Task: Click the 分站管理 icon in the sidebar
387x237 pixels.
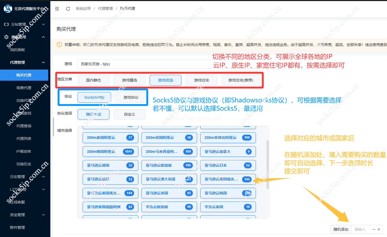Action: [x=6, y=24]
